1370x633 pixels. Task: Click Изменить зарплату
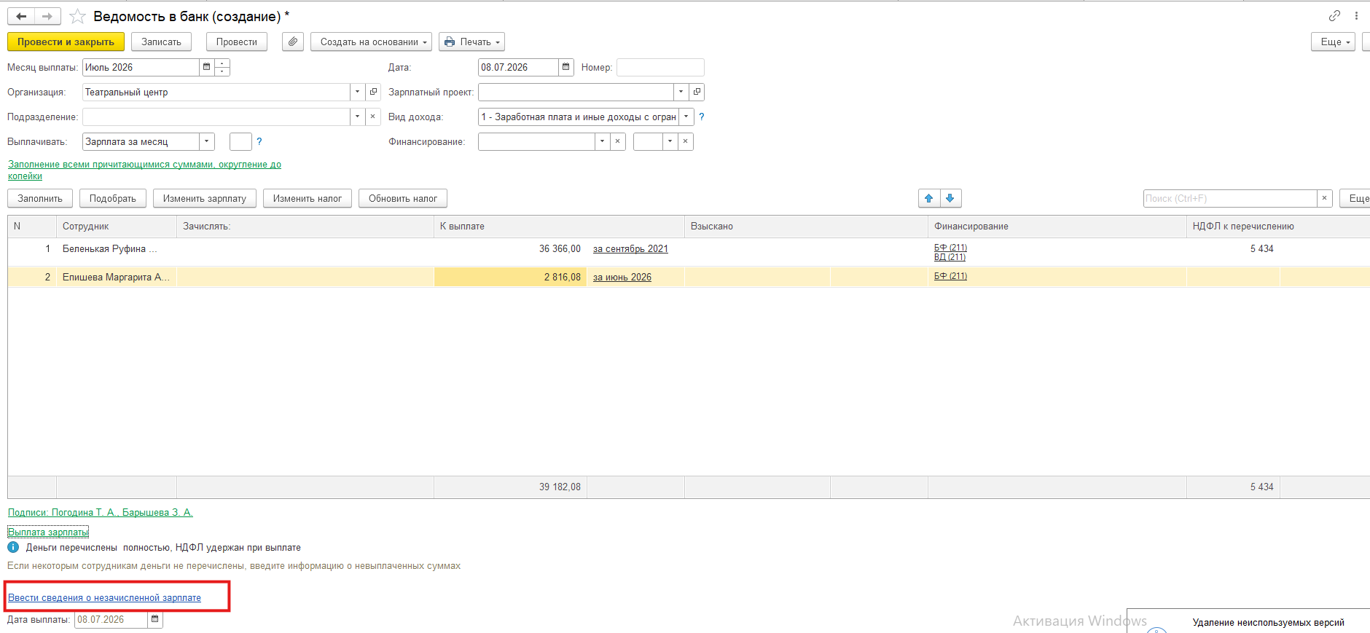point(205,198)
